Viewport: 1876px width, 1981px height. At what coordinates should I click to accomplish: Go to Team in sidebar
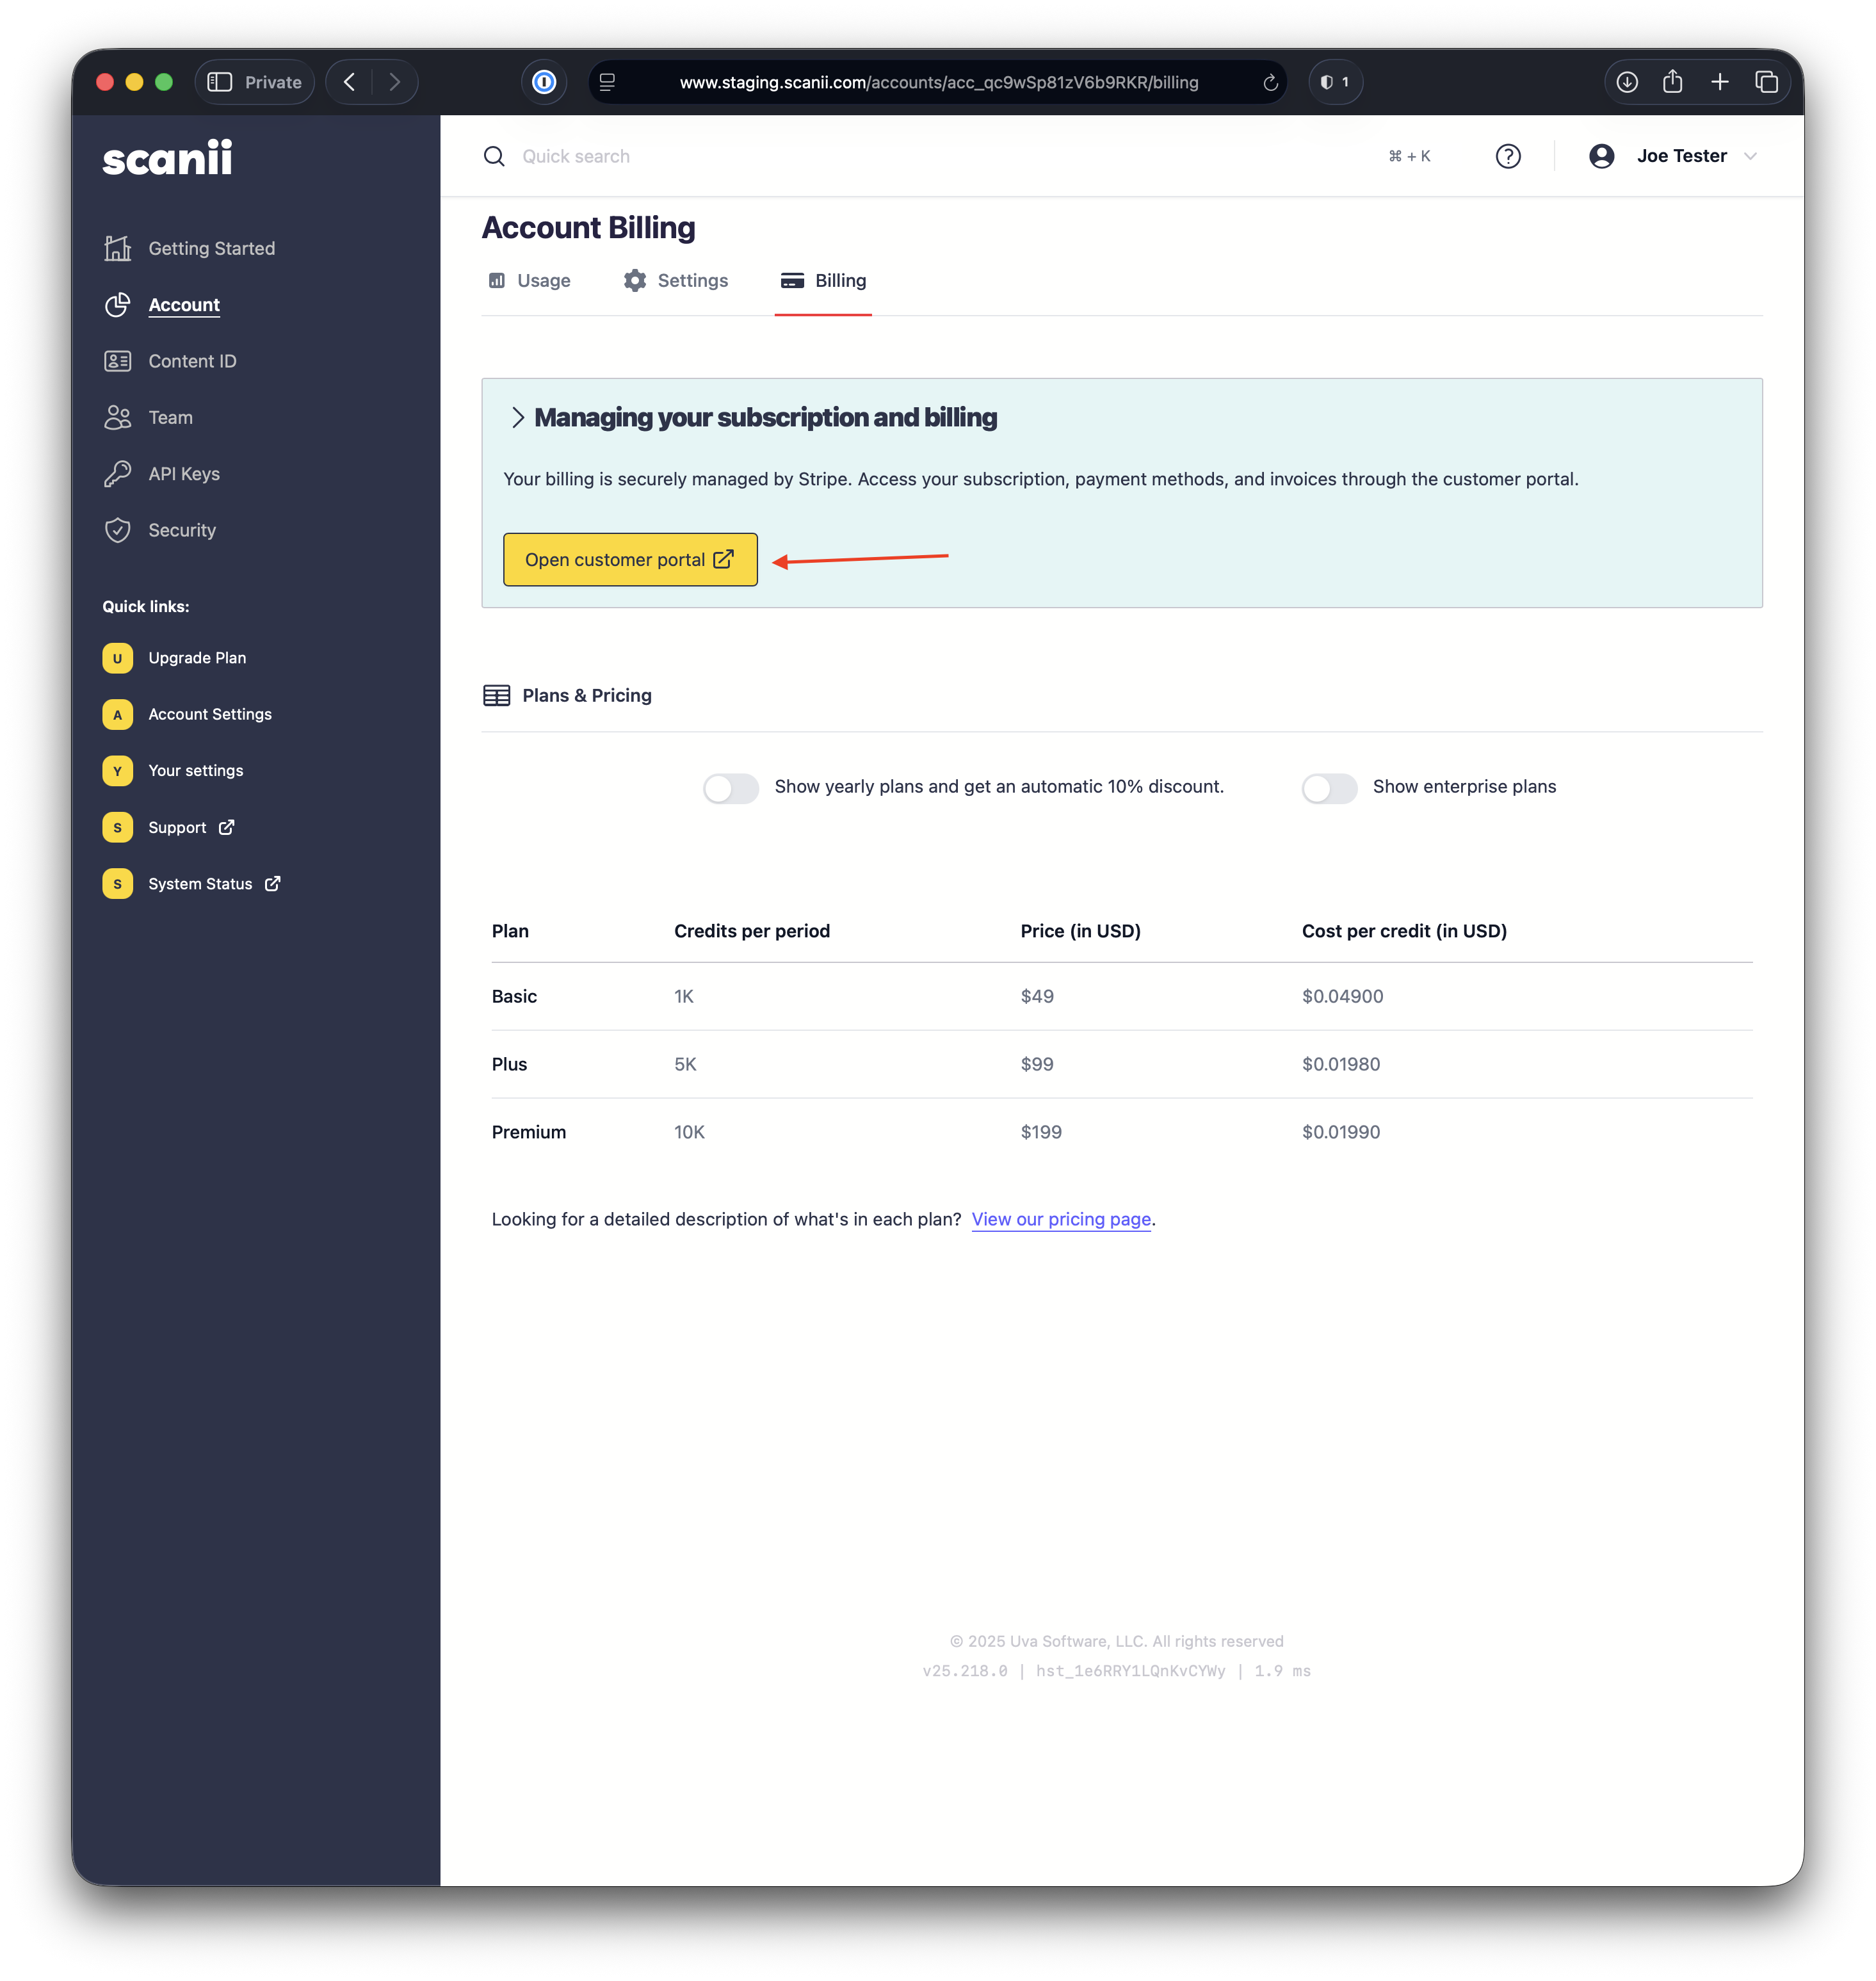170,418
